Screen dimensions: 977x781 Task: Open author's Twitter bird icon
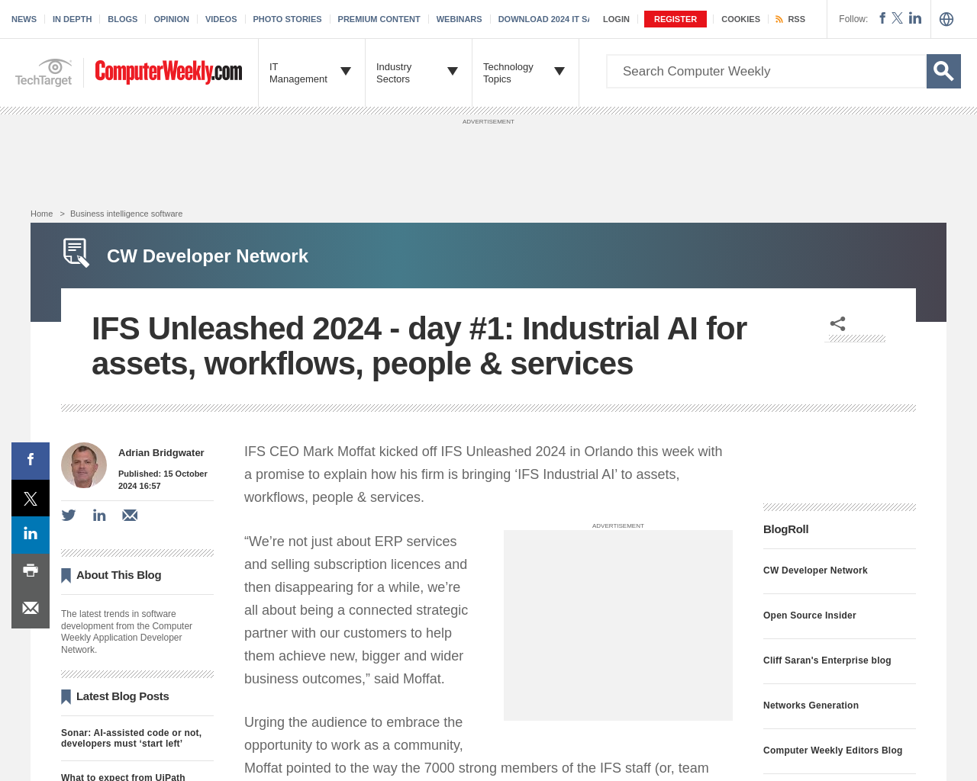[x=69, y=516]
